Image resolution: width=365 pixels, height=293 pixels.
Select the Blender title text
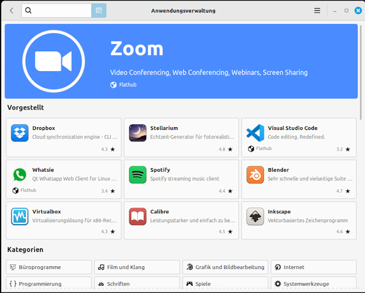coord(278,170)
